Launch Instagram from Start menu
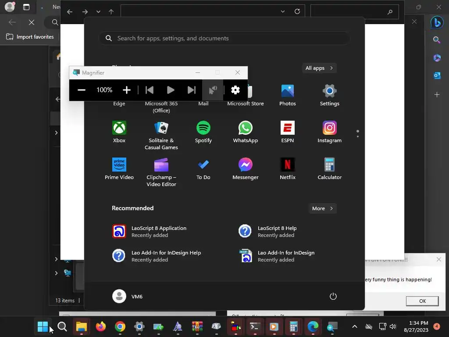This screenshot has height=337, width=449. point(330,132)
